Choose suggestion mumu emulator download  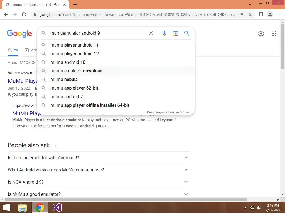[x=116, y=71]
